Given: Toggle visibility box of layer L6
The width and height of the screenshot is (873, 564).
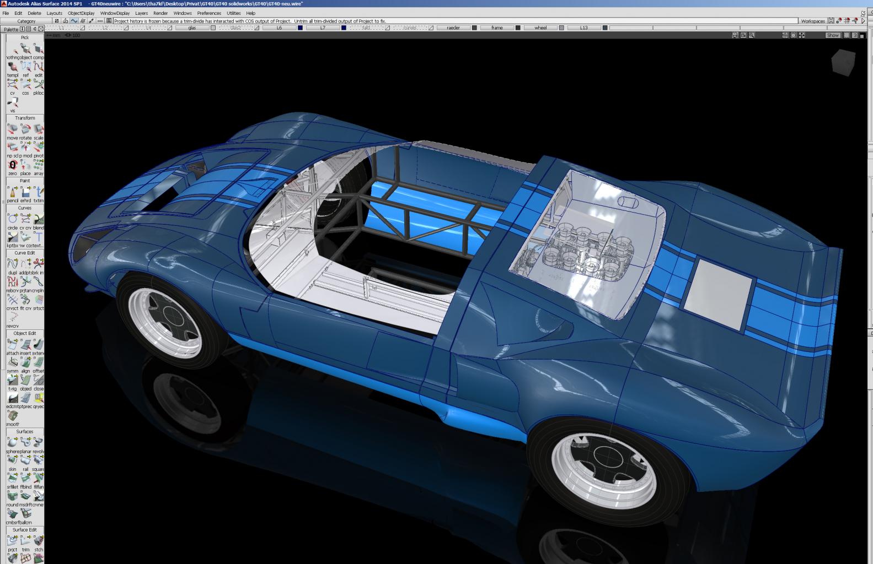Looking at the screenshot, I should coord(300,28).
